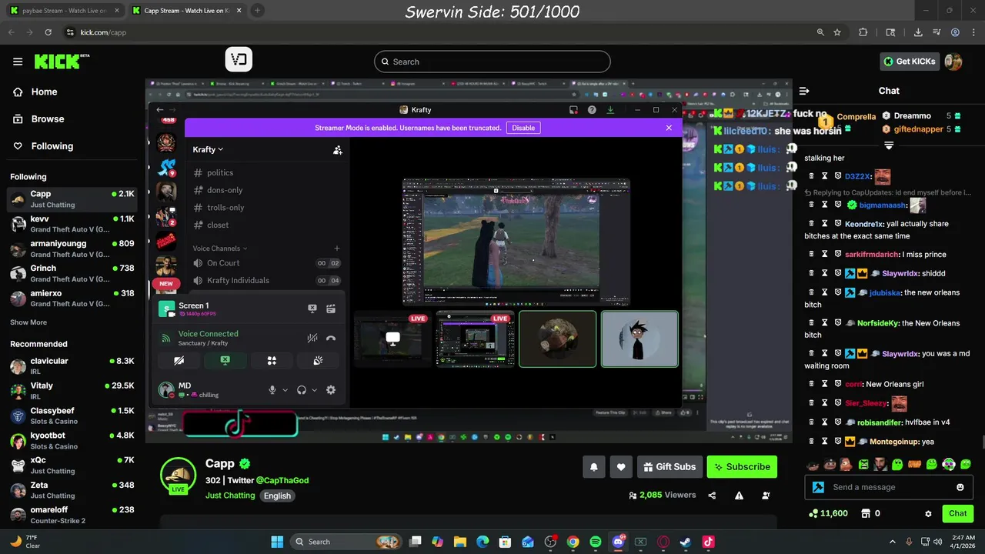Open the Just Chatting category link
This screenshot has width=985, height=554.
click(230, 496)
